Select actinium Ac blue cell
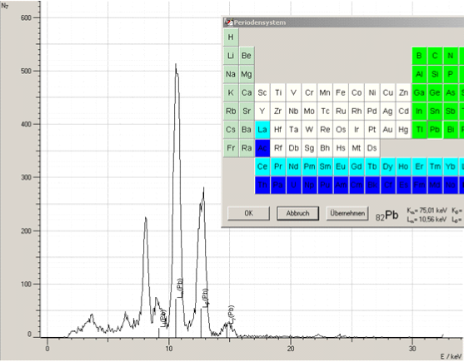This screenshot has height=362, width=464. 262,148
